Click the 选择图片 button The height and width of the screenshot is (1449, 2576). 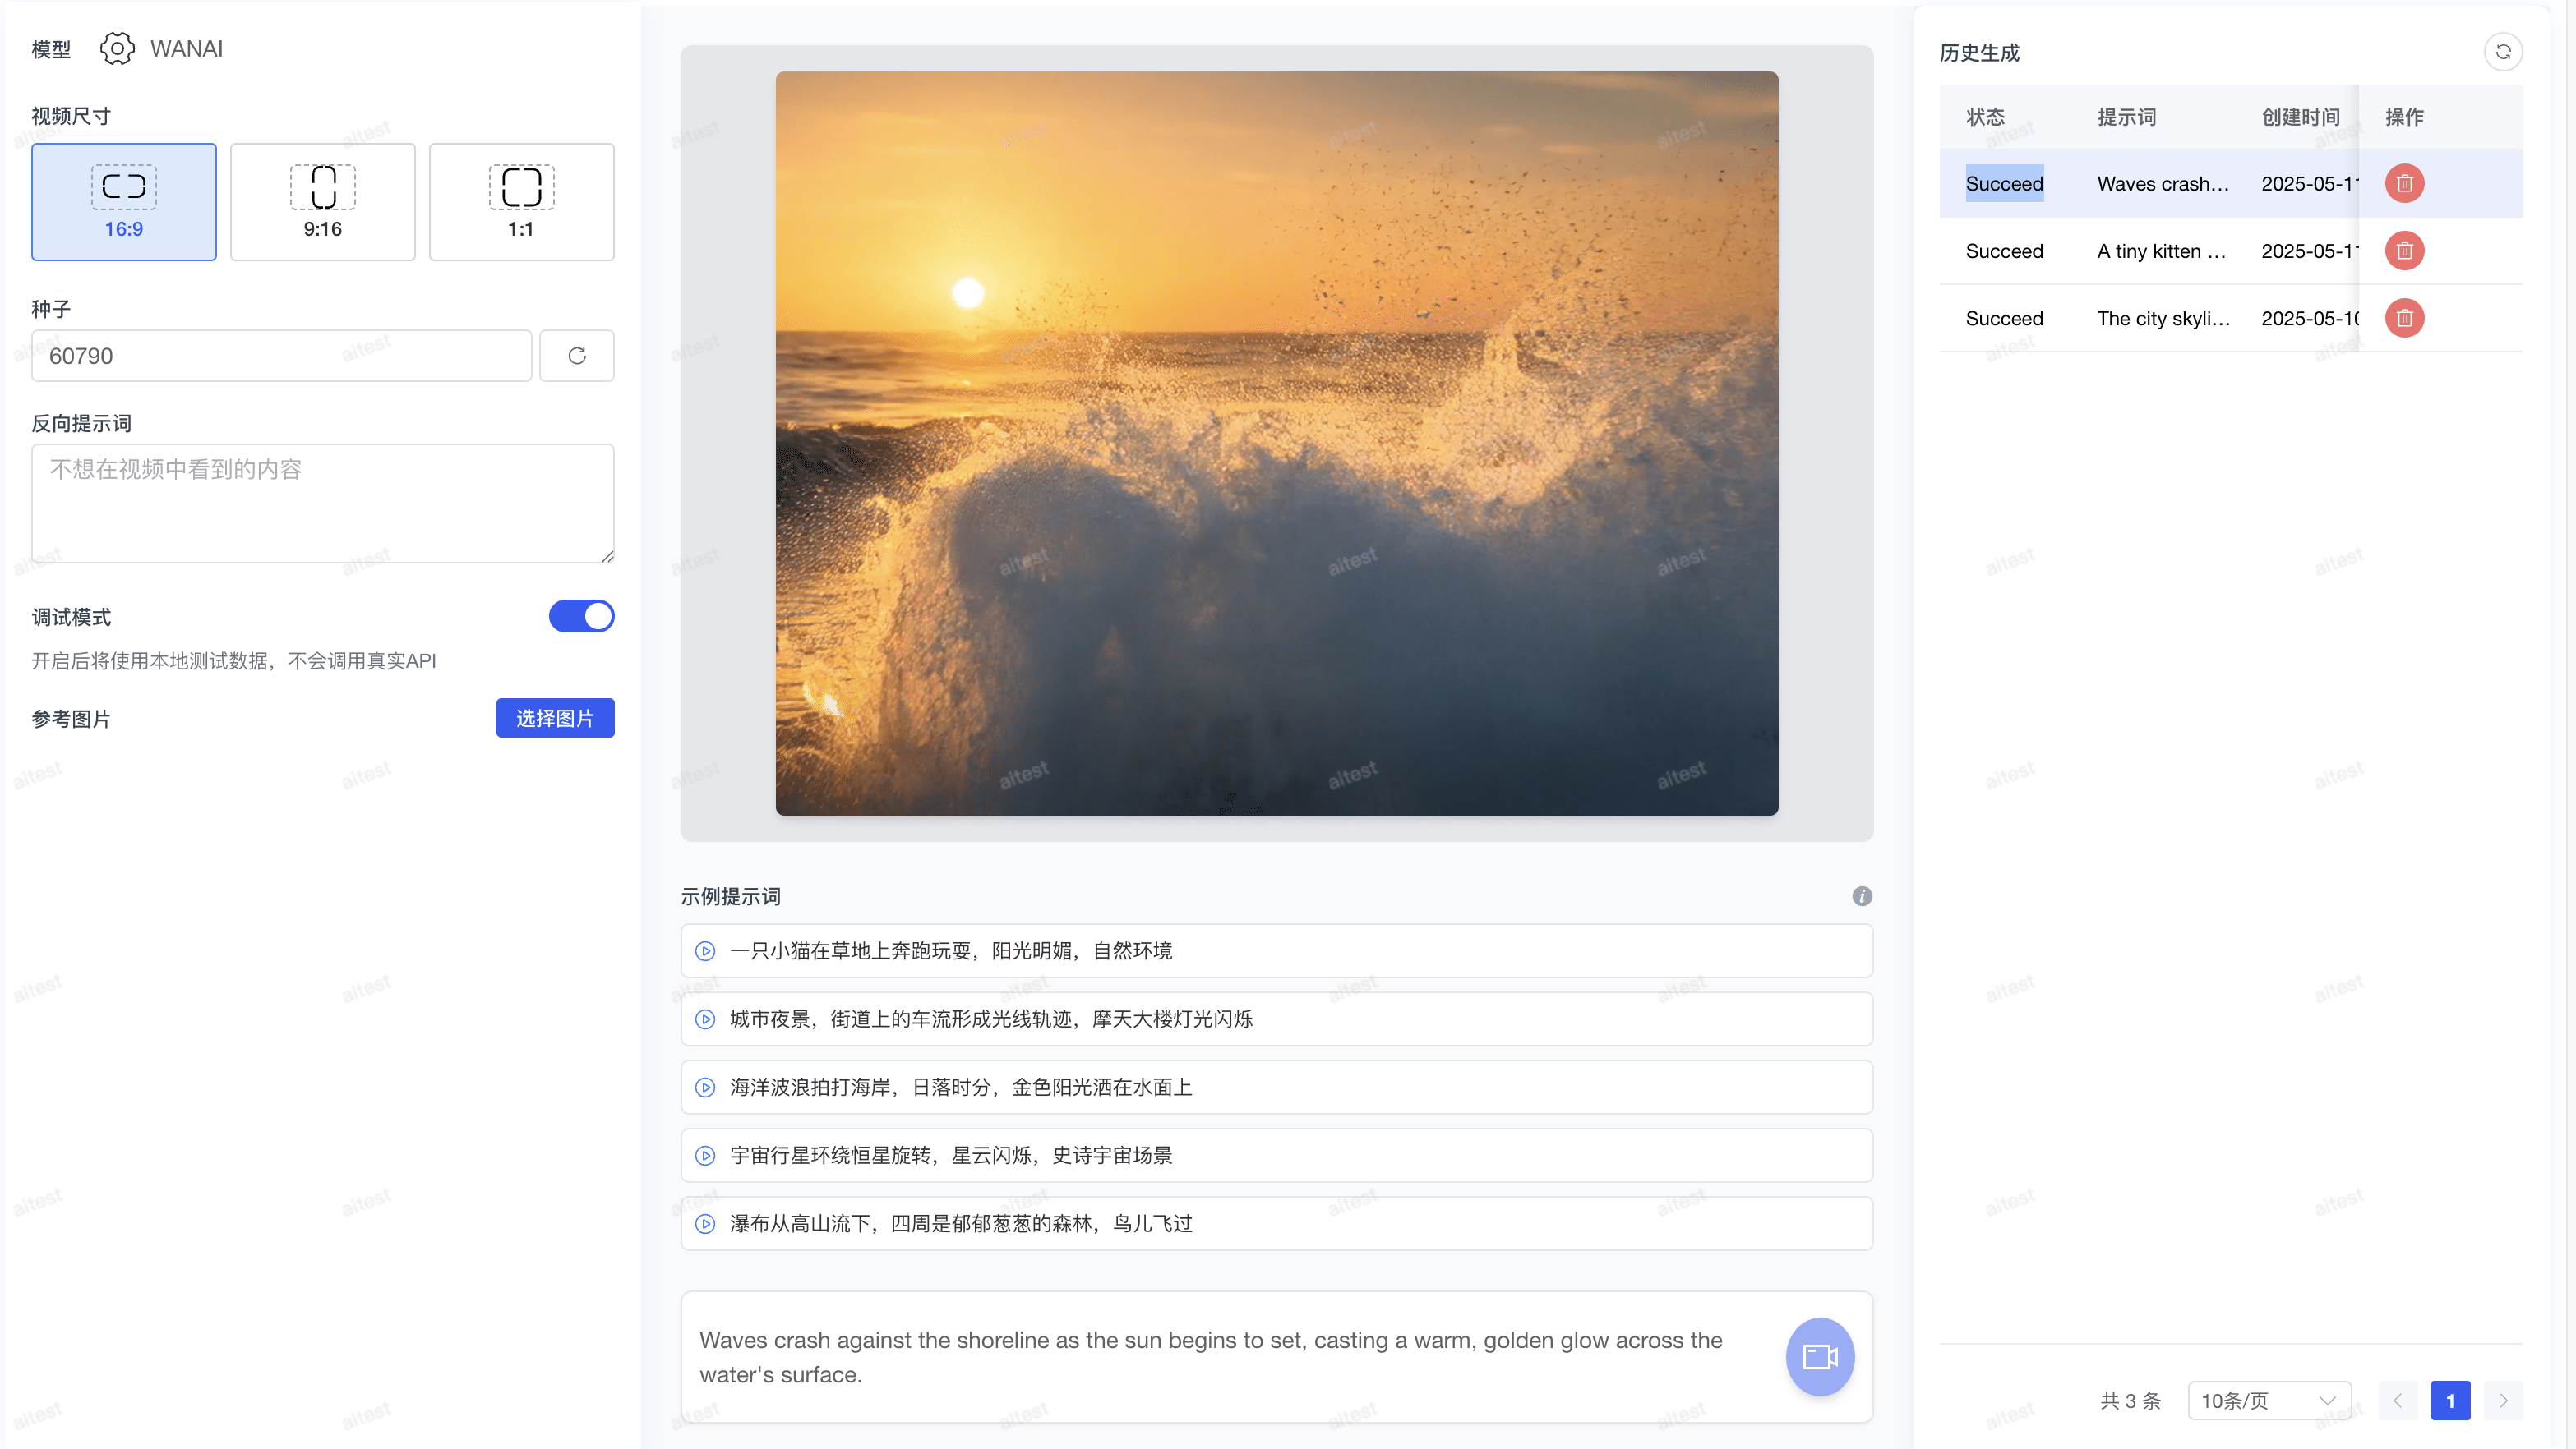point(555,719)
